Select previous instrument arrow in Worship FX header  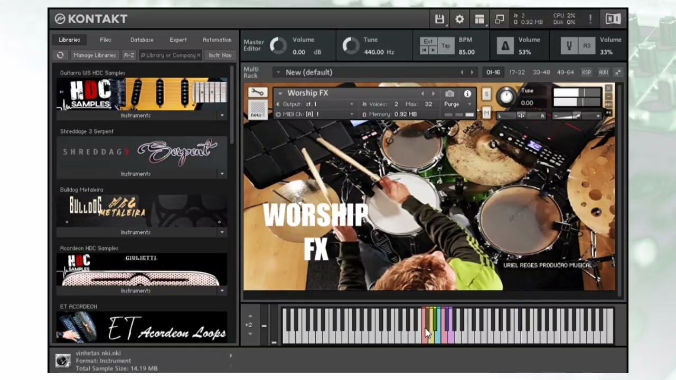click(x=422, y=93)
